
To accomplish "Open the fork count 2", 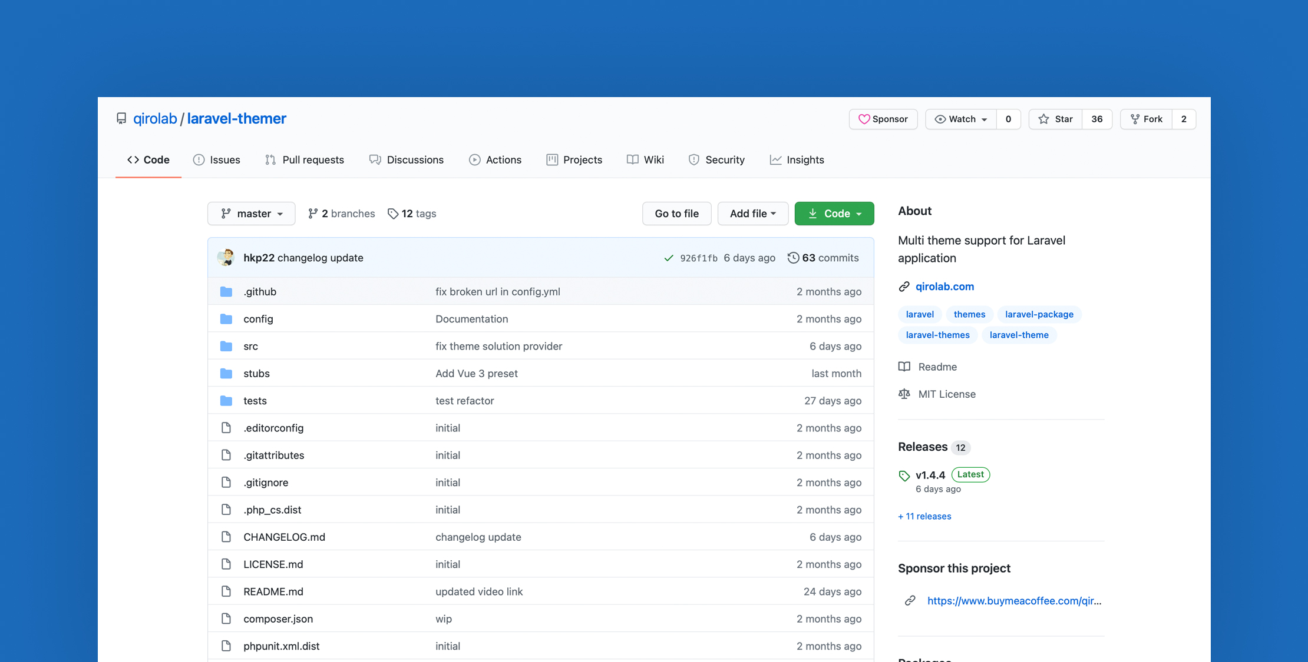I will (1184, 119).
